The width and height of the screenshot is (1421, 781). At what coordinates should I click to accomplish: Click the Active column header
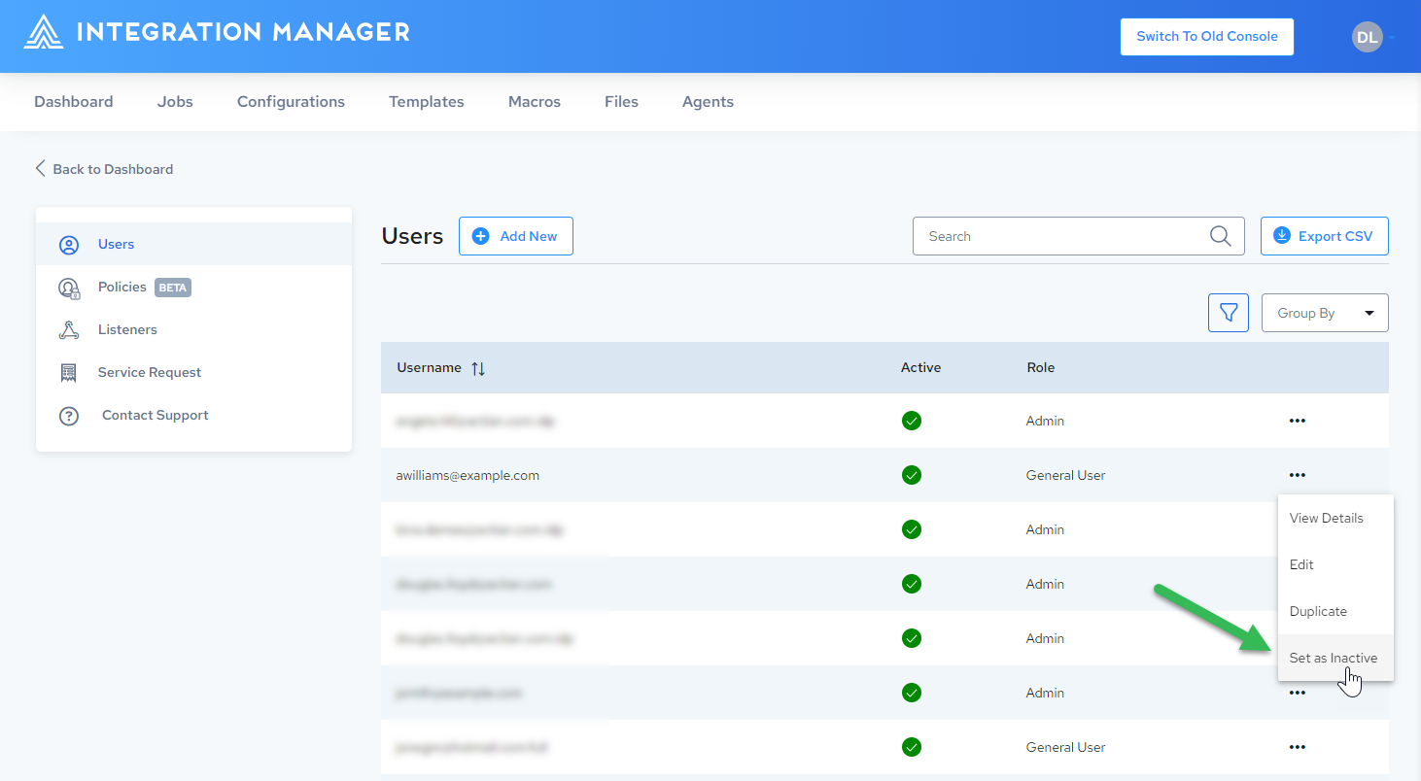[920, 368]
